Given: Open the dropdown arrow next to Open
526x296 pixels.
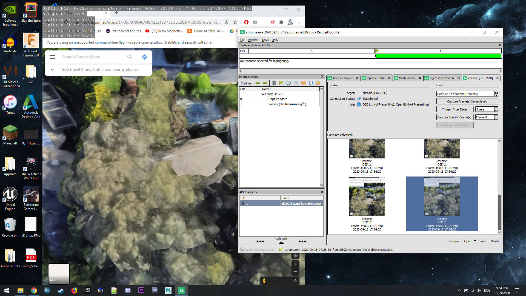Looking at the screenshot, I should (x=475, y=241).
